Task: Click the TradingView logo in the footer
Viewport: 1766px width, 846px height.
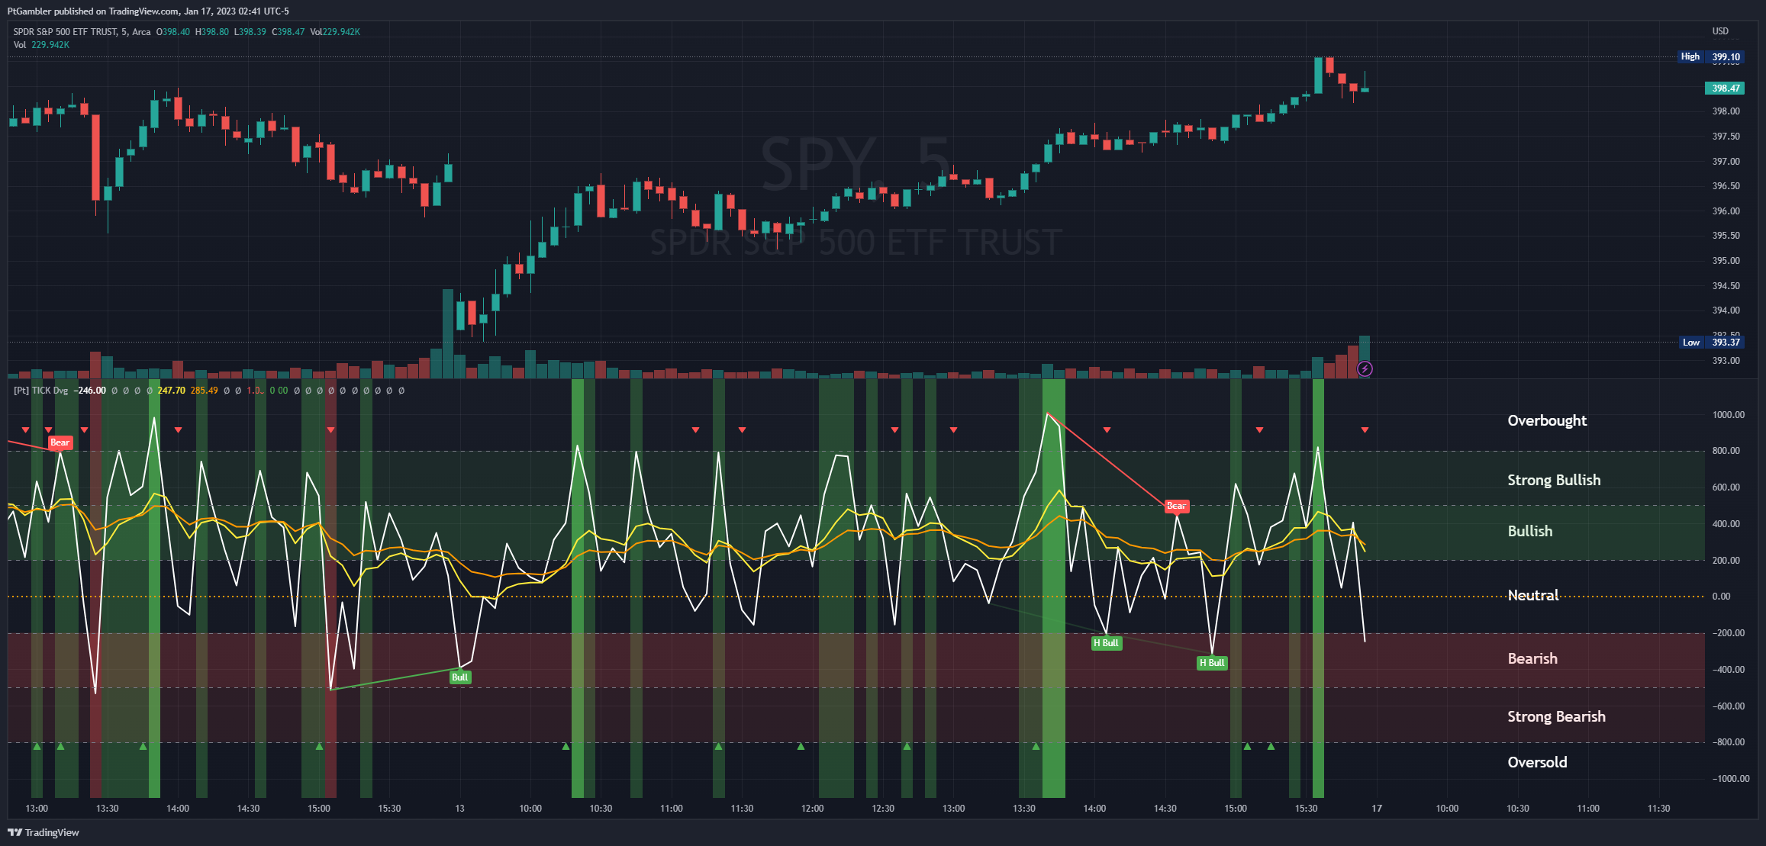Action: [x=44, y=832]
